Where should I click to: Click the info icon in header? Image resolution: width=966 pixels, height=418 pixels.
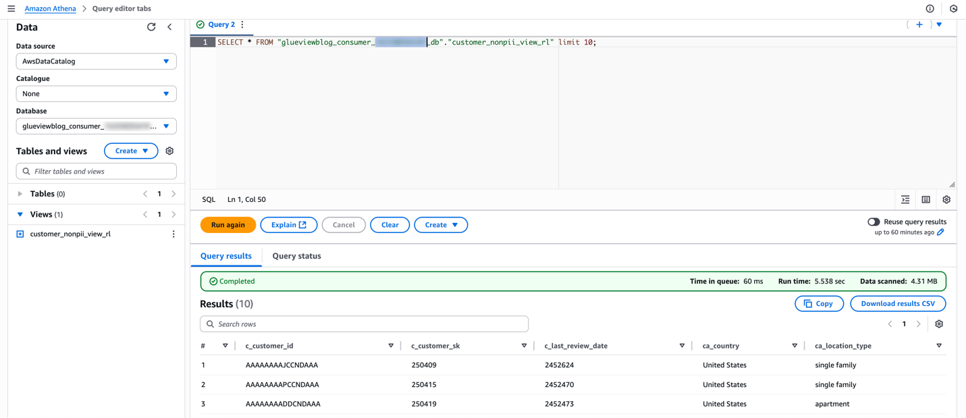point(930,9)
